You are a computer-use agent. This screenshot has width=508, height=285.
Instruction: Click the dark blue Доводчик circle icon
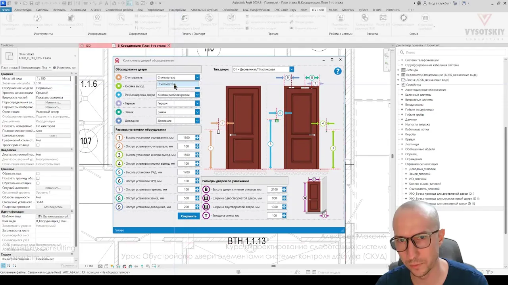pos(119,121)
